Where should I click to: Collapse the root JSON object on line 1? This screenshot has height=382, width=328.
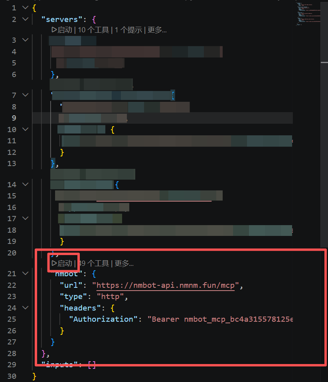(x=24, y=7)
